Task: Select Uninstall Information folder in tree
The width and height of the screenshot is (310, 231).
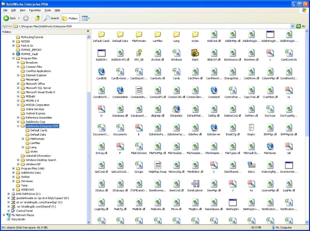Action: (x=38, y=156)
